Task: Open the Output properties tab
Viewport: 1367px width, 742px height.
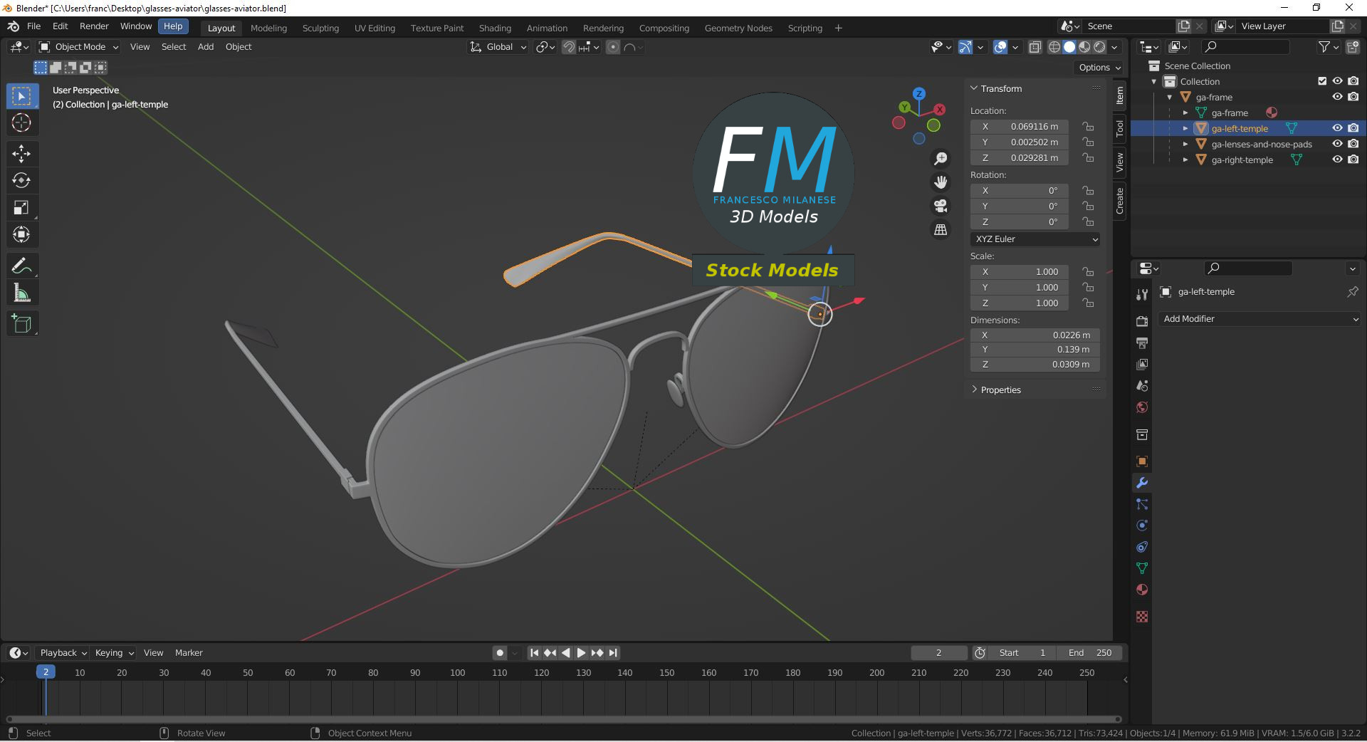Action: [x=1142, y=343]
